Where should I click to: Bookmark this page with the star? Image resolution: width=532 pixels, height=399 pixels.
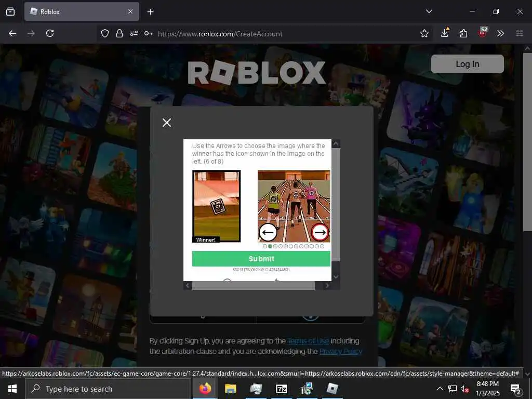(424, 33)
